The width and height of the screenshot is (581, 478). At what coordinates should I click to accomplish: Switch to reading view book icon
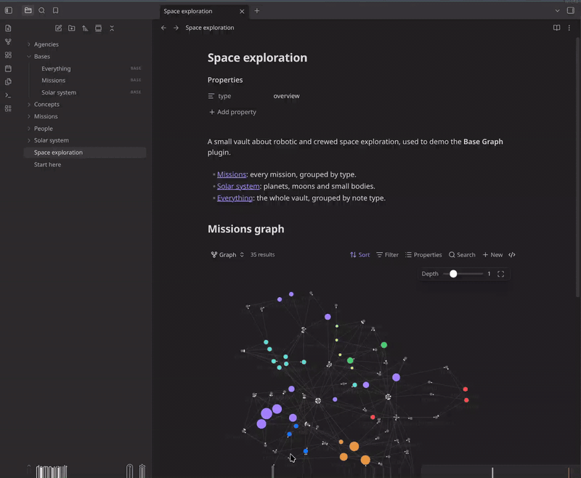pyautogui.click(x=556, y=28)
